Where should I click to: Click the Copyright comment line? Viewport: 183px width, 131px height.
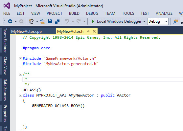(x=91, y=37)
